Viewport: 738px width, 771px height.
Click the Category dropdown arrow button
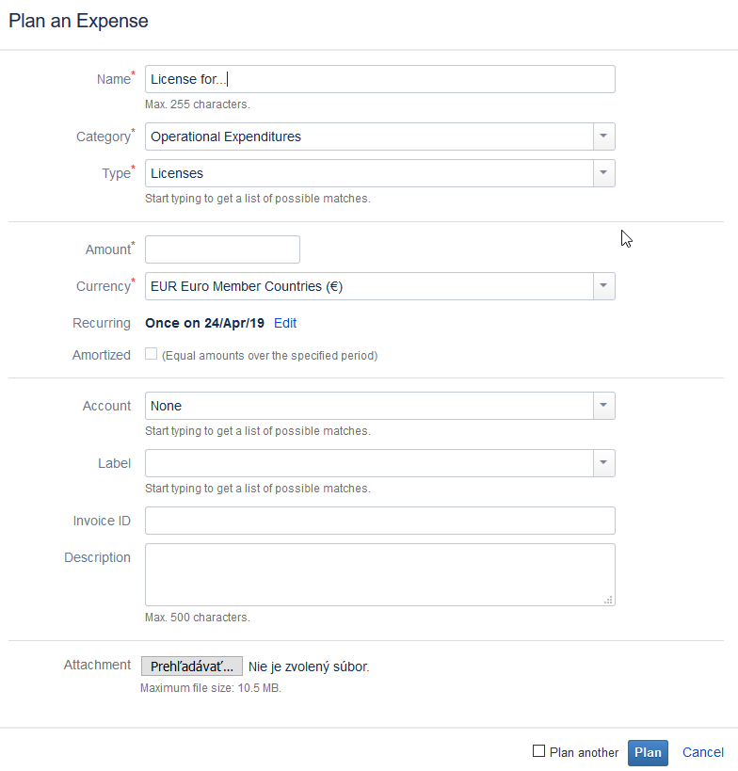click(x=604, y=137)
